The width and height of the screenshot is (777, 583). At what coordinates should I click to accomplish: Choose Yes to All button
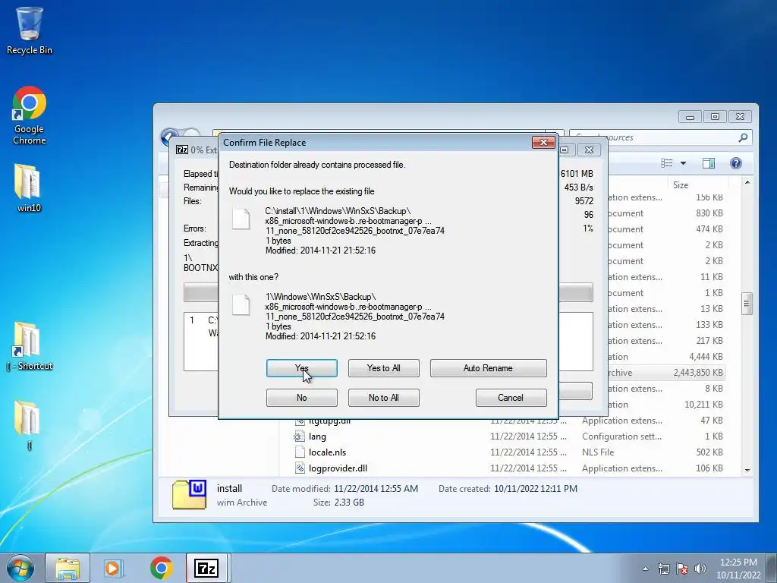click(383, 368)
